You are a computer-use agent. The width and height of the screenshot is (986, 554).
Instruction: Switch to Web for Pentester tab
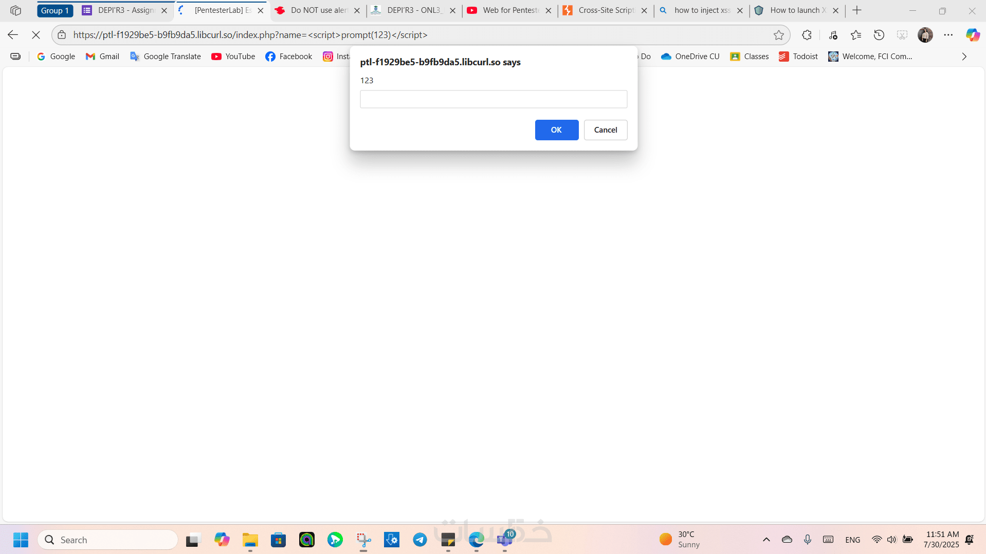pyautogui.click(x=509, y=10)
